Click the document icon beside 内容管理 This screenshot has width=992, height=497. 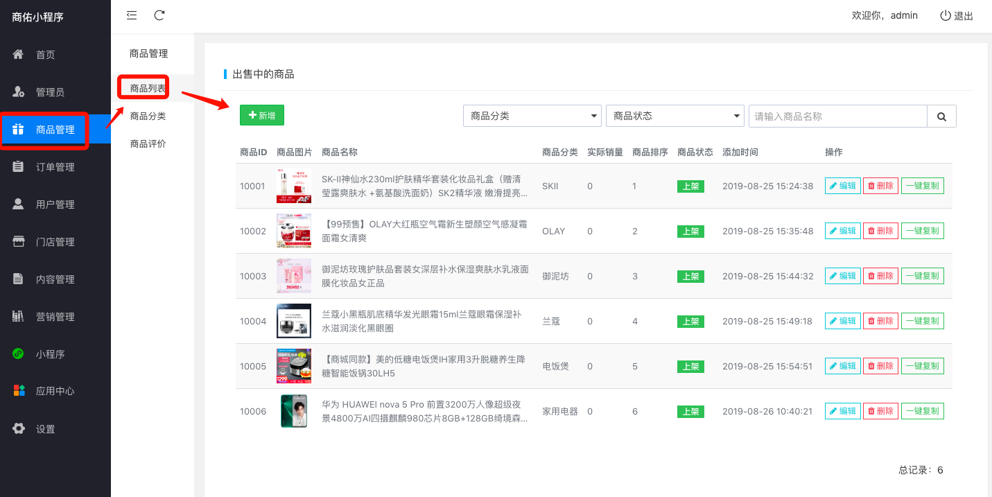(19, 279)
